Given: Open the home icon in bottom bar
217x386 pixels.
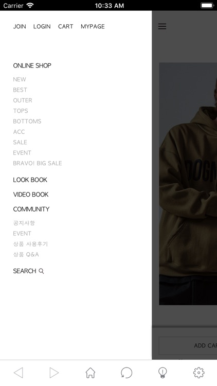Looking at the screenshot, I should point(91,373).
